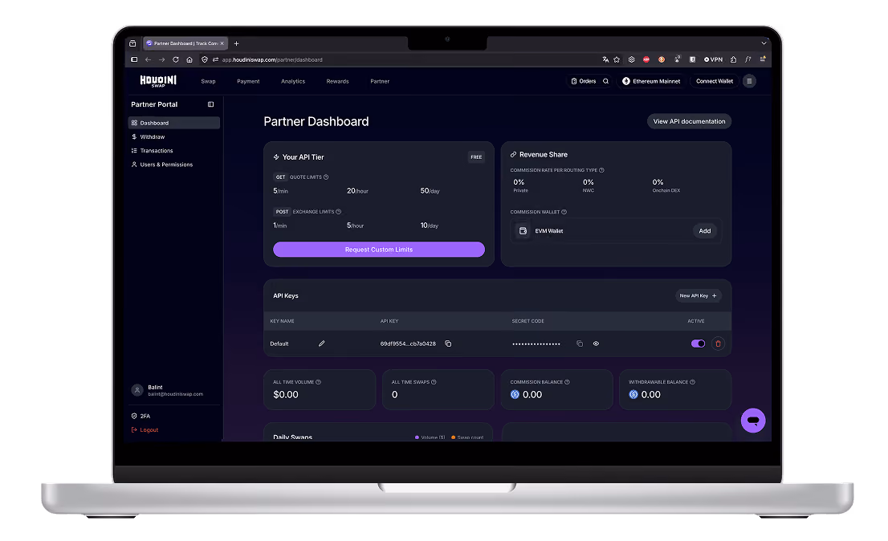Click the browser forward arrow
The height and width of the screenshot is (541, 888).
pos(162,59)
